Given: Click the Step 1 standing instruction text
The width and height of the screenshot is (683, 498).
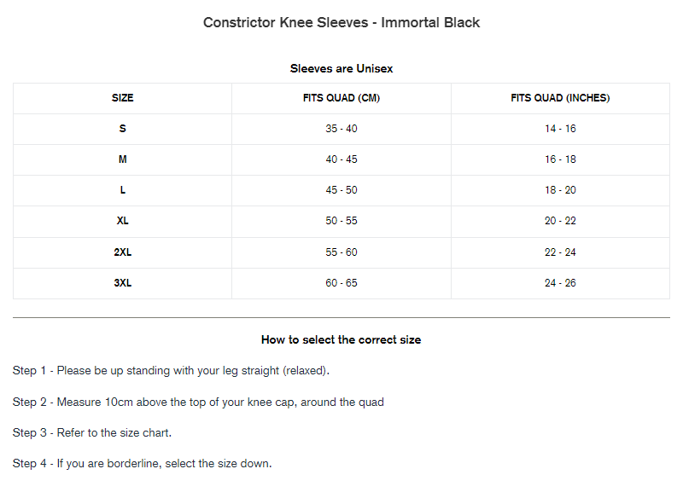Looking at the screenshot, I should click(171, 371).
